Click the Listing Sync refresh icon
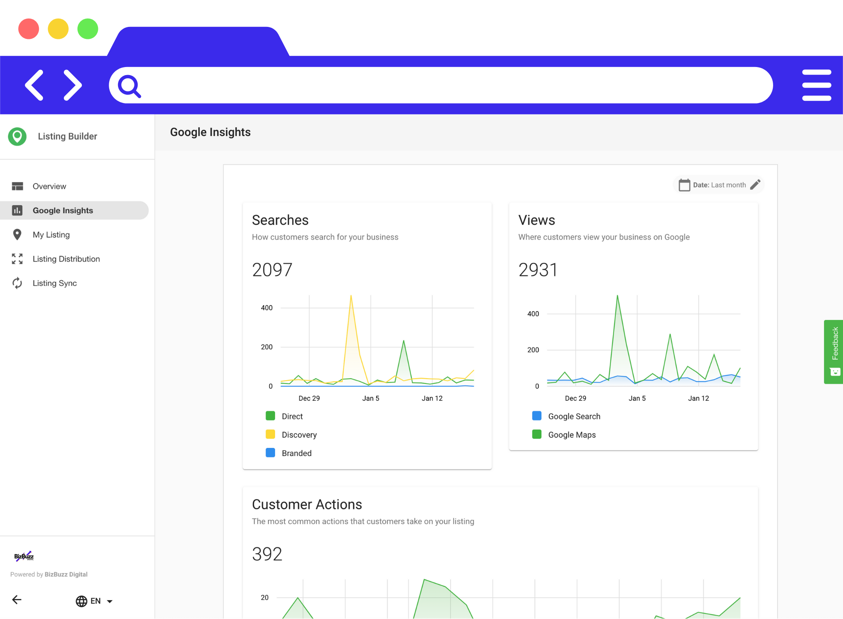The height and width of the screenshot is (619, 843). pyautogui.click(x=17, y=283)
